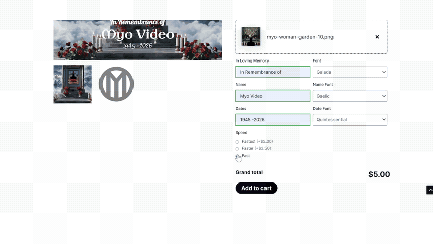Image resolution: width=433 pixels, height=244 pixels.
Task: Remove the uploaded myo-woman-garden-10.png file
Action: click(377, 37)
